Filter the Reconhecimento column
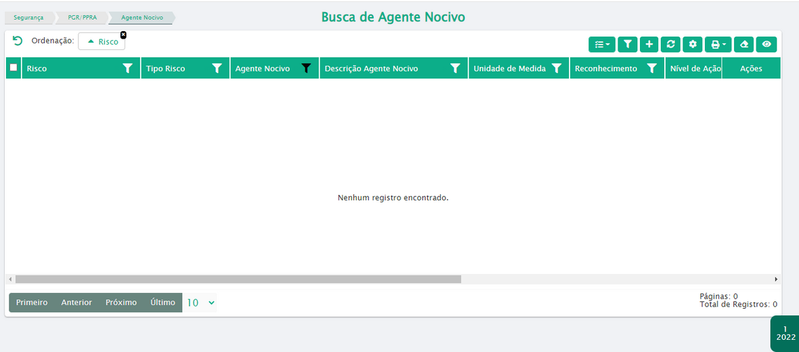Viewport: 799px width, 352px height. [x=652, y=68]
